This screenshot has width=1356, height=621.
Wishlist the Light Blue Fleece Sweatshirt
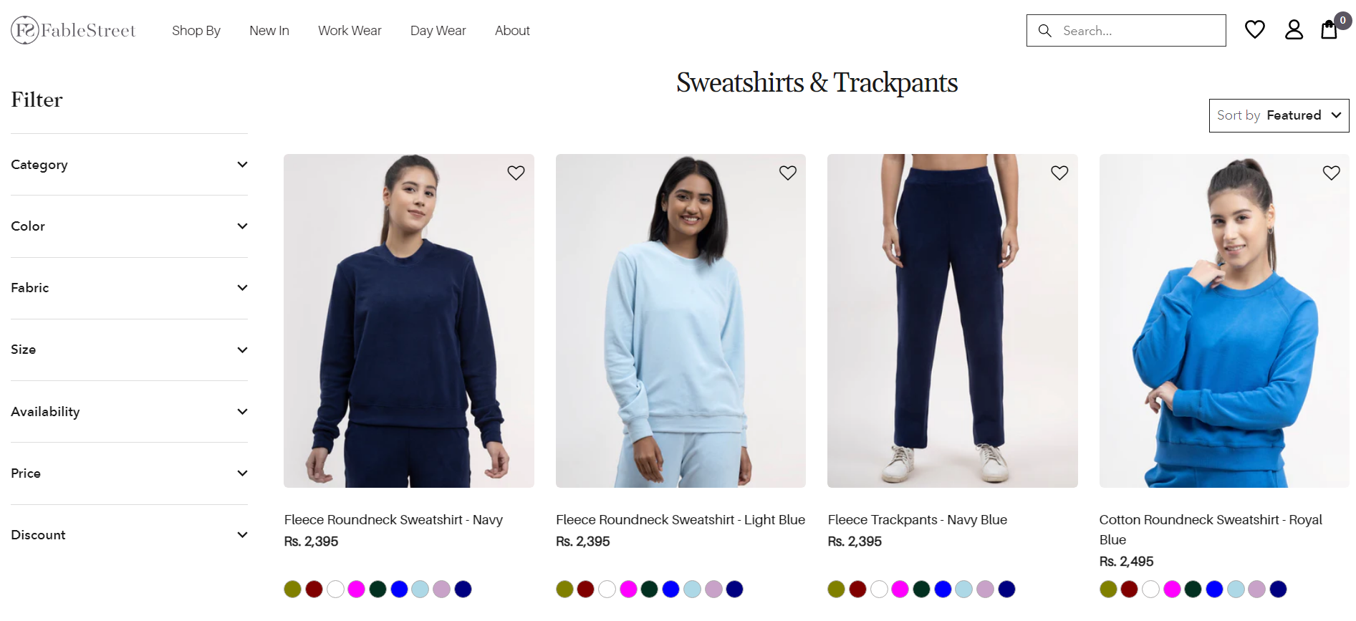tap(788, 173)
